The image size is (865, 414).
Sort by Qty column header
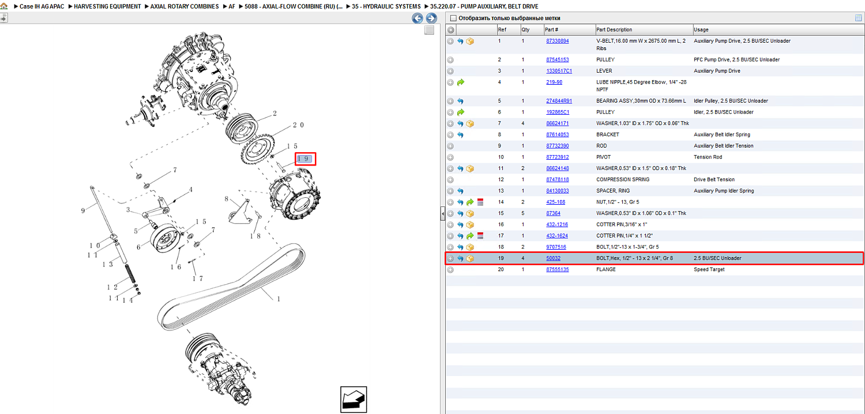531,29
